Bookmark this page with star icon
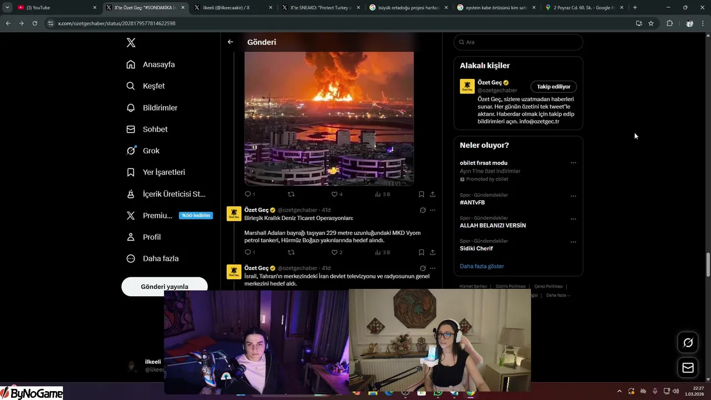711x400 pixels. [651, 23]
